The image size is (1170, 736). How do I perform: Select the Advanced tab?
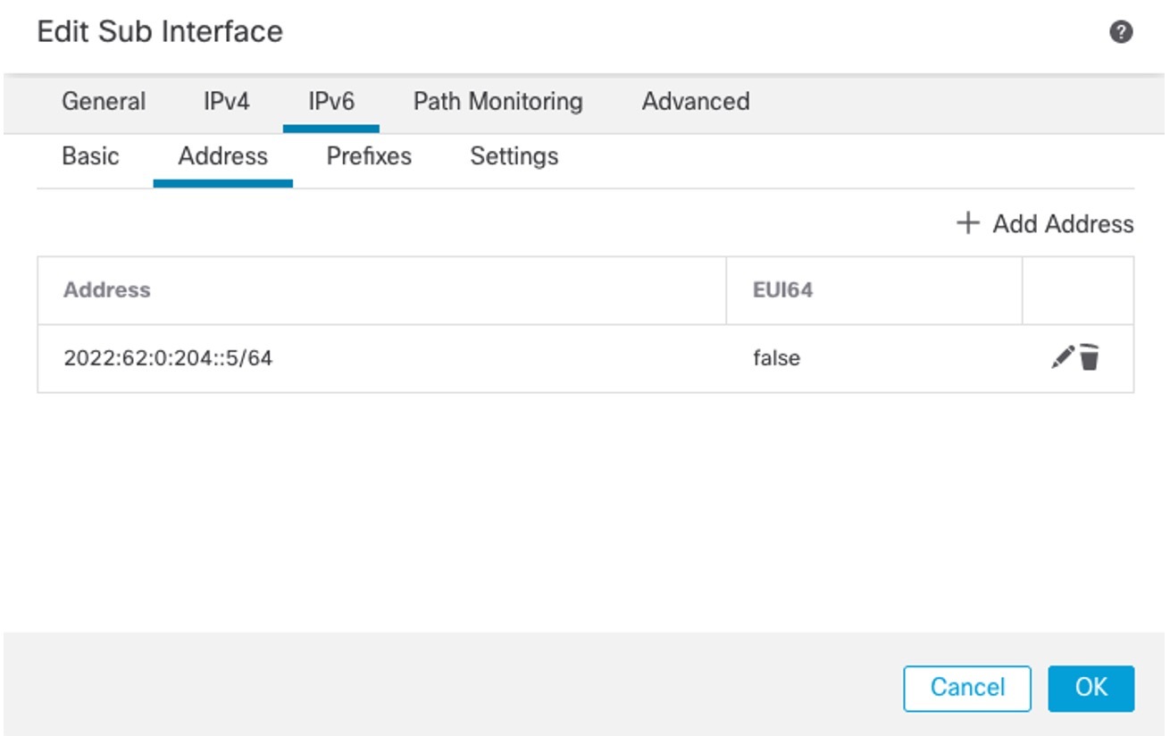tap(696, 101)
